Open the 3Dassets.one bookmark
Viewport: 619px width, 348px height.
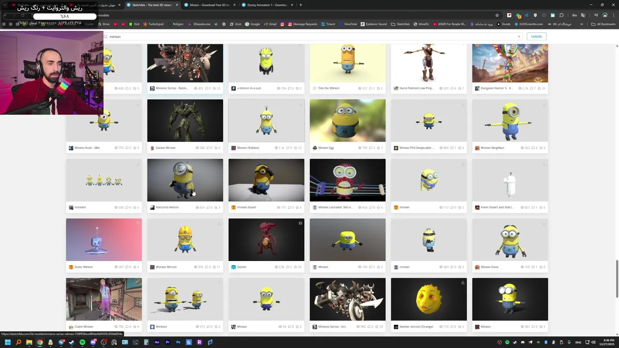(x=198, y=24)
